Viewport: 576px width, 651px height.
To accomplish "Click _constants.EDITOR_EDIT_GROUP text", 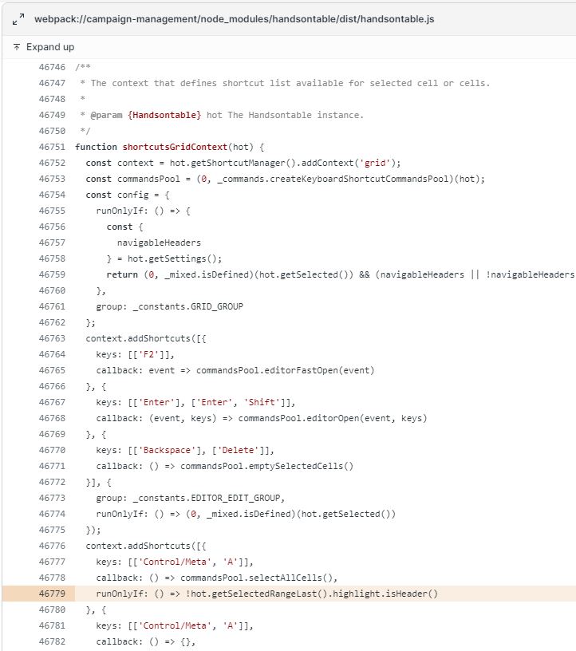I will [x=207, y=498].
